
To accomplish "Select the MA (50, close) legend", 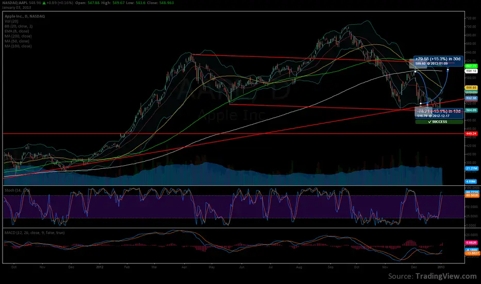I will (17, 41).
